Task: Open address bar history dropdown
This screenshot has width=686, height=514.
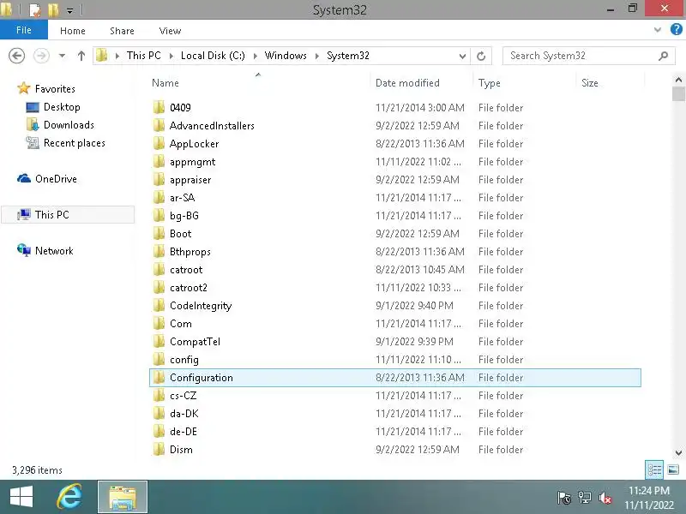Action: [462, 56]
